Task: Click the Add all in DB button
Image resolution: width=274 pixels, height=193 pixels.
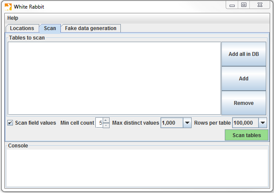Action: coord(244,54)
